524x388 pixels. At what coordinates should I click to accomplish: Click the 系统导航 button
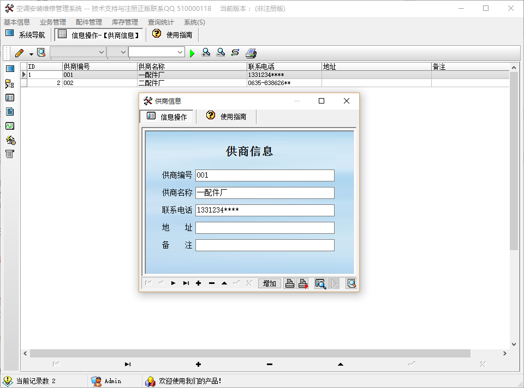pos(26,35)
